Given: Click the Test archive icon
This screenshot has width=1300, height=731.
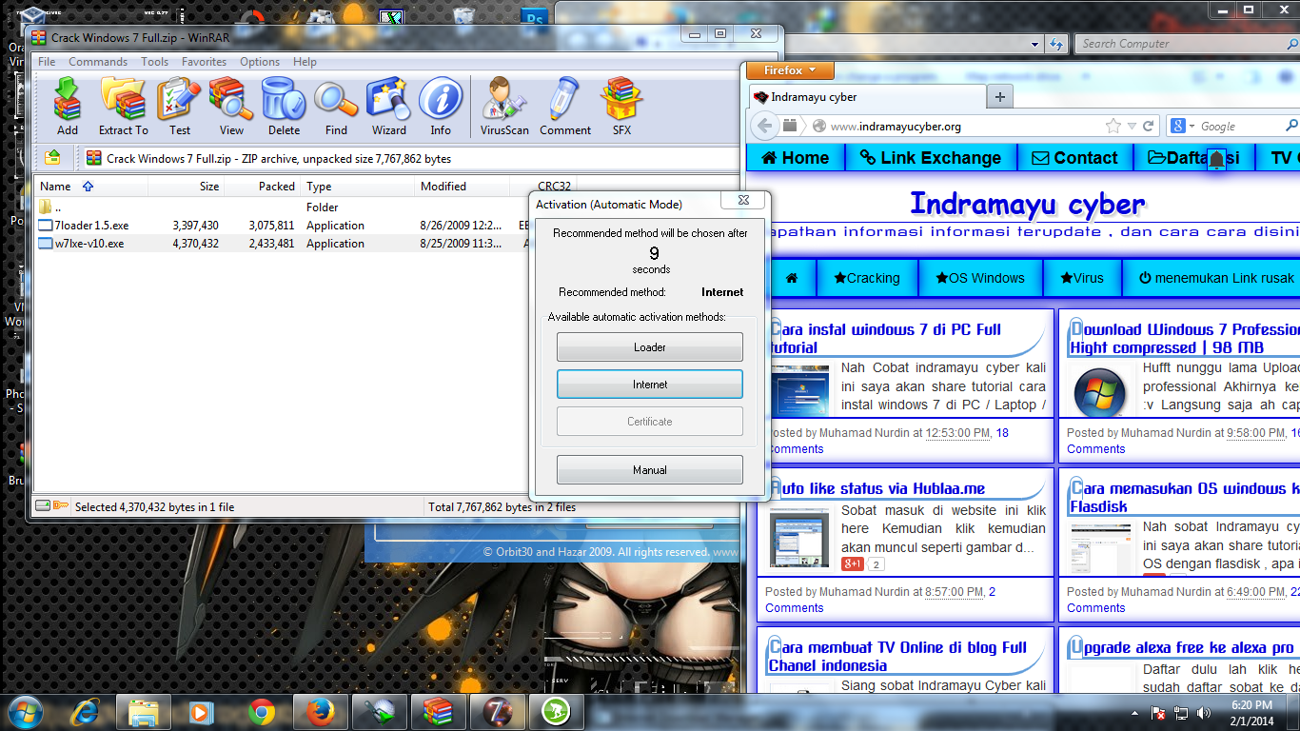Looking at the screenshot, I should [179, 107].
